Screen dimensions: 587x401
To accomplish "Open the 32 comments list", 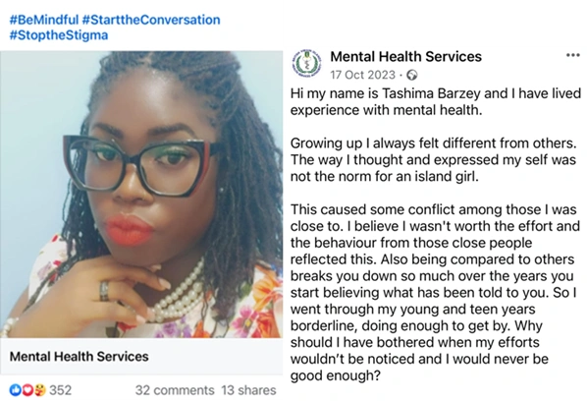I will (x=175, y=390).
